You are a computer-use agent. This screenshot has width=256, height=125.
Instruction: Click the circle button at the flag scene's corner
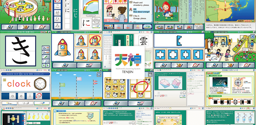(x=99, y=74)
